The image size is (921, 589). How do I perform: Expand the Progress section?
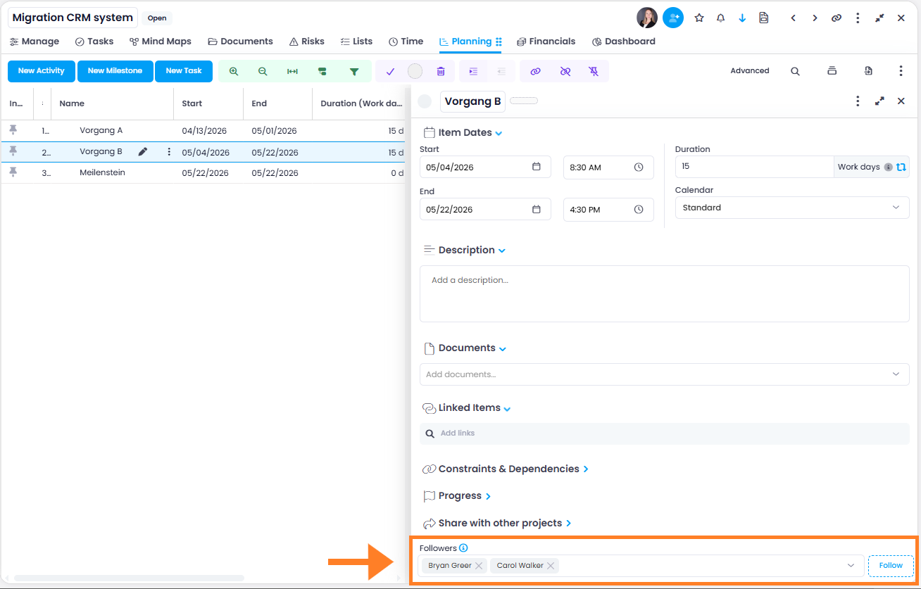488,496
